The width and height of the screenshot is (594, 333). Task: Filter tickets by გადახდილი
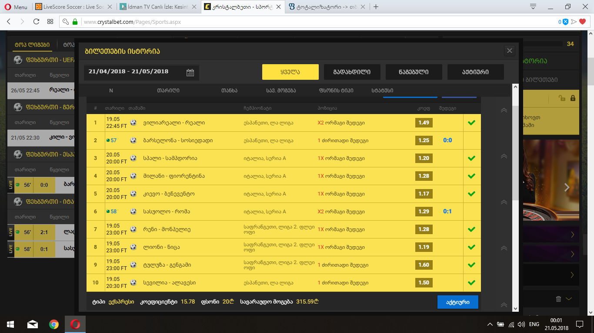(x=352, y=72)
